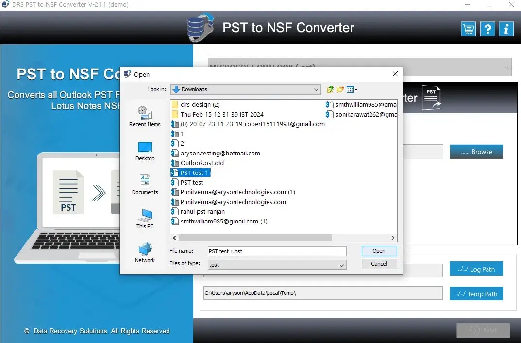Viewport: 521px width, 343px height.
Task: Expand the Microsoft Outlook format dropdown behind dialog
Action: pyautogui.click(x=507, y=67)
